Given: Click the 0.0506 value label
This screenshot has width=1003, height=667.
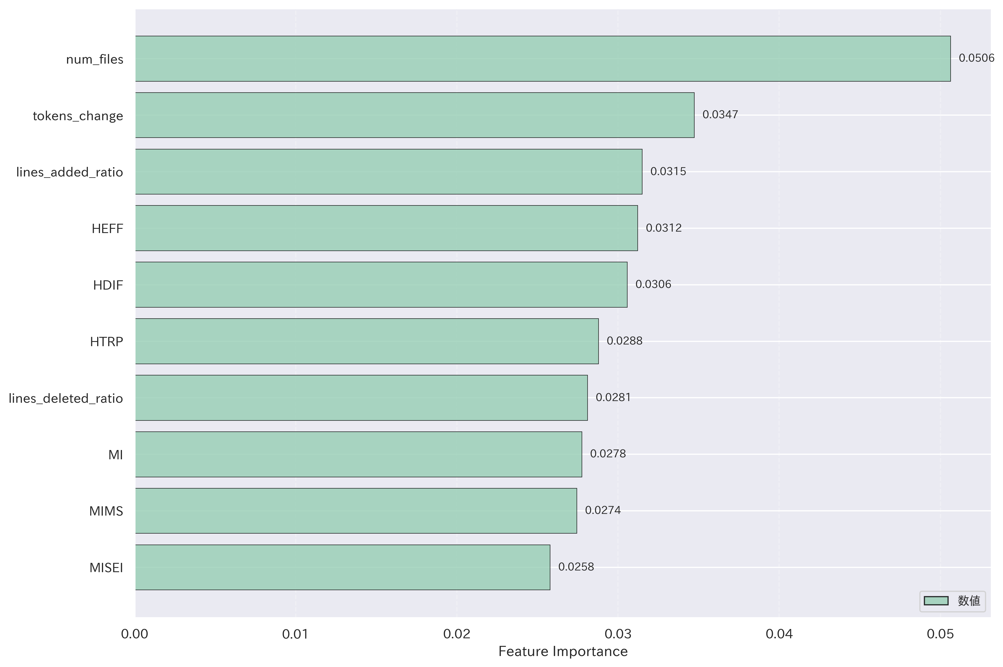Looking at the screenshot, I should coord(976,58).
